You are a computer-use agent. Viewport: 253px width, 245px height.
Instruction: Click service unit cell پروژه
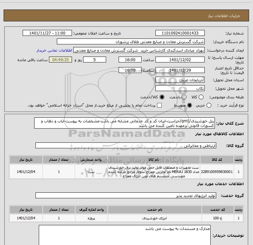91,218
